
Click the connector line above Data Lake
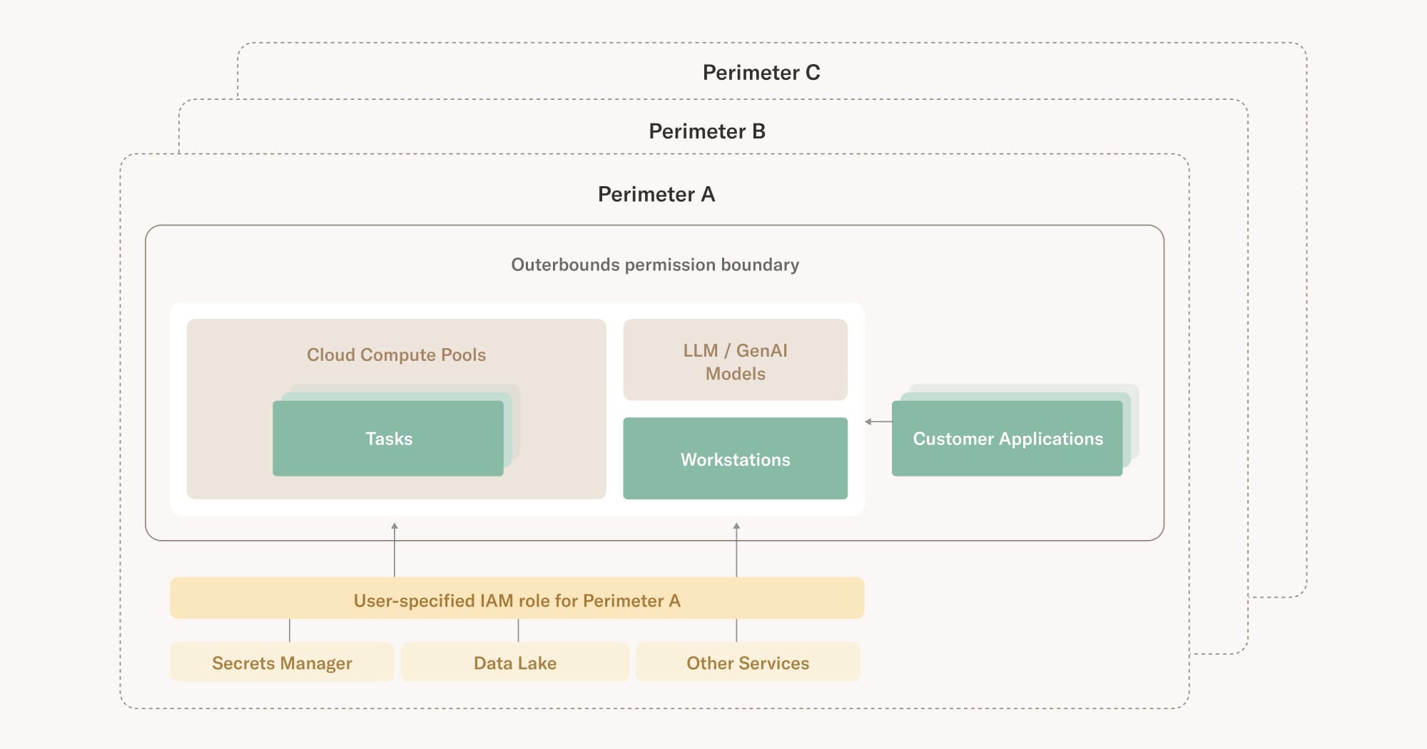tap(518, 630)
